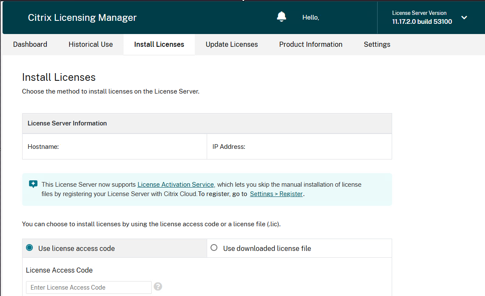Click the Citrix Licensing Manager title
Viewport: 485px width, 296px height.
[82, 17]
